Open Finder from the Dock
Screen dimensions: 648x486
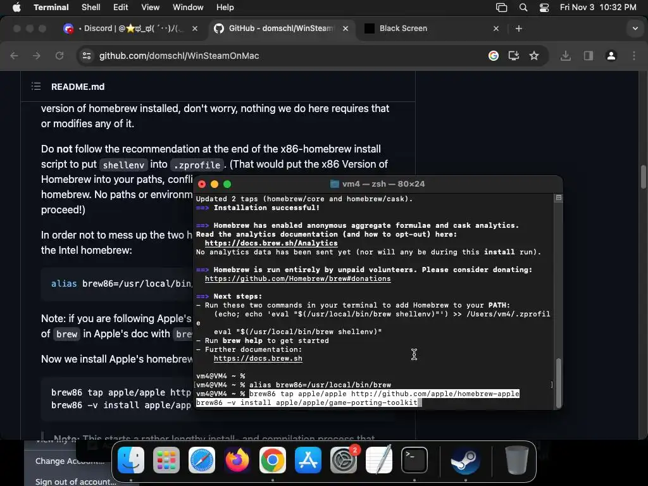pos(130,460)
